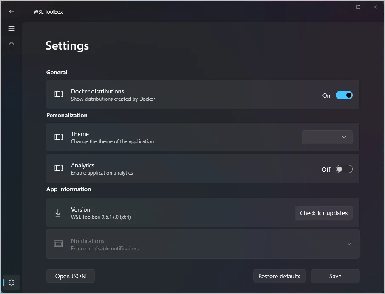The width and height of the screenshot is (385, 294).
Task: Click 'Enable or disable notifications' description
Action: tap(105, 249)
